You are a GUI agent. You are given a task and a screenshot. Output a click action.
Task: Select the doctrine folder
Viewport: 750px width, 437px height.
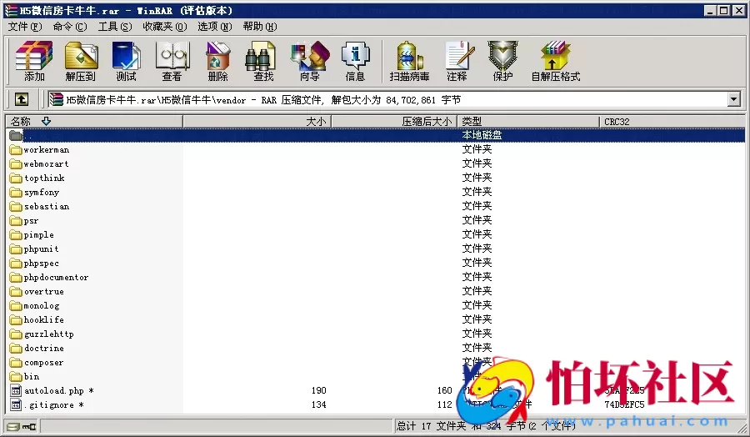pyautogui.click(x=43, y=349)
